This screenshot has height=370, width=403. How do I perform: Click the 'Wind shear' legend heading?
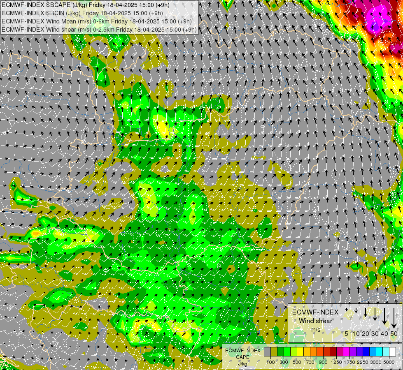point(316,321)
